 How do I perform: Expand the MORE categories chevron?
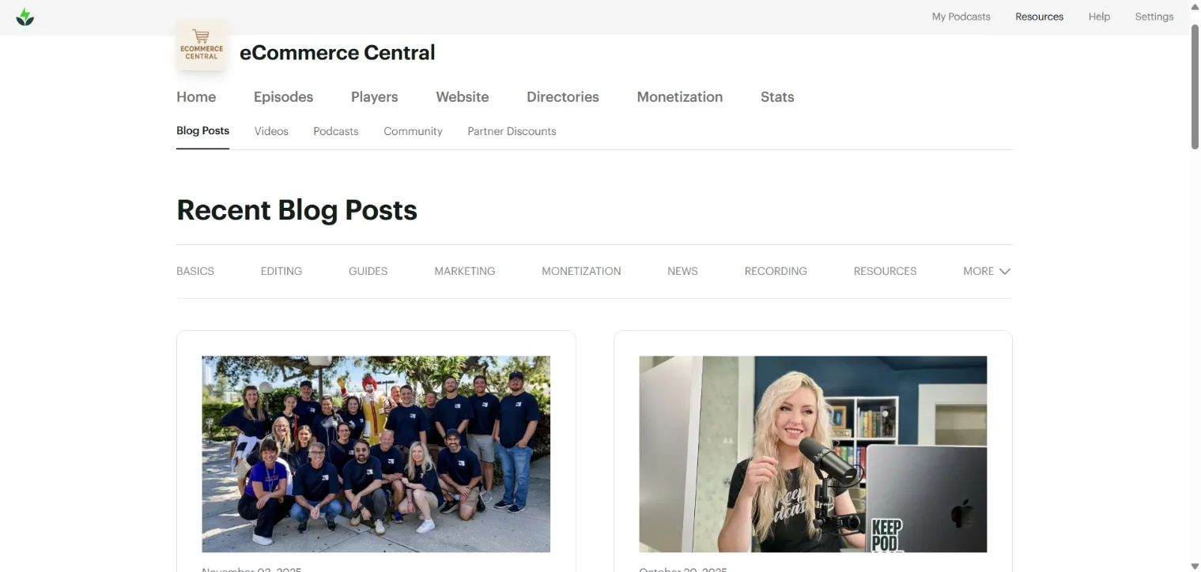[1005, 271]
